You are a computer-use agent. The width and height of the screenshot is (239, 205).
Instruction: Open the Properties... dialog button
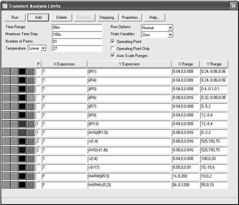(x=131, y=18)
